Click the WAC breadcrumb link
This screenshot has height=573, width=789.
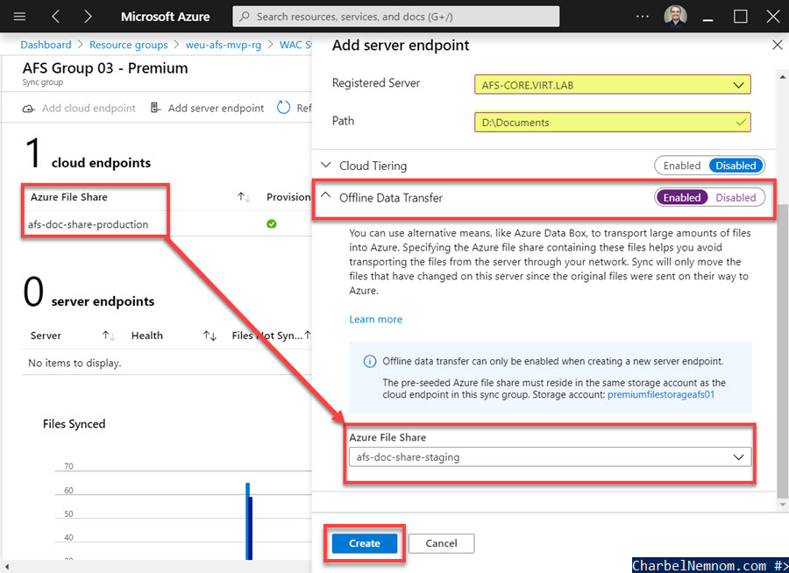coord(295,45)
